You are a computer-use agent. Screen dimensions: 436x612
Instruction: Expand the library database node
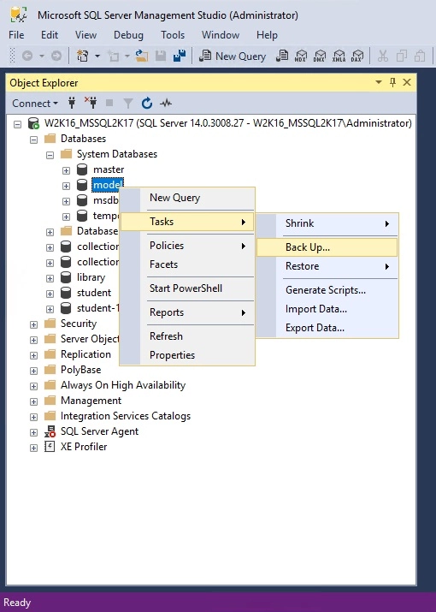[x=50, y=278]
